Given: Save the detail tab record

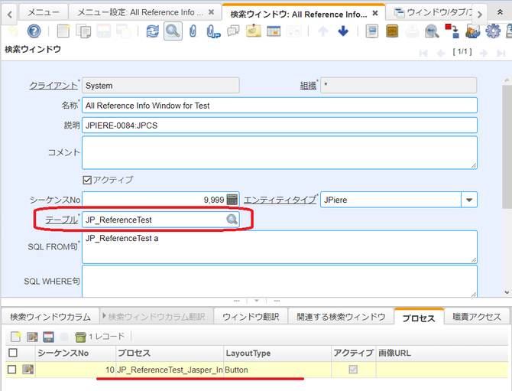Looking at the screenshot, I should tap(48, 337).
